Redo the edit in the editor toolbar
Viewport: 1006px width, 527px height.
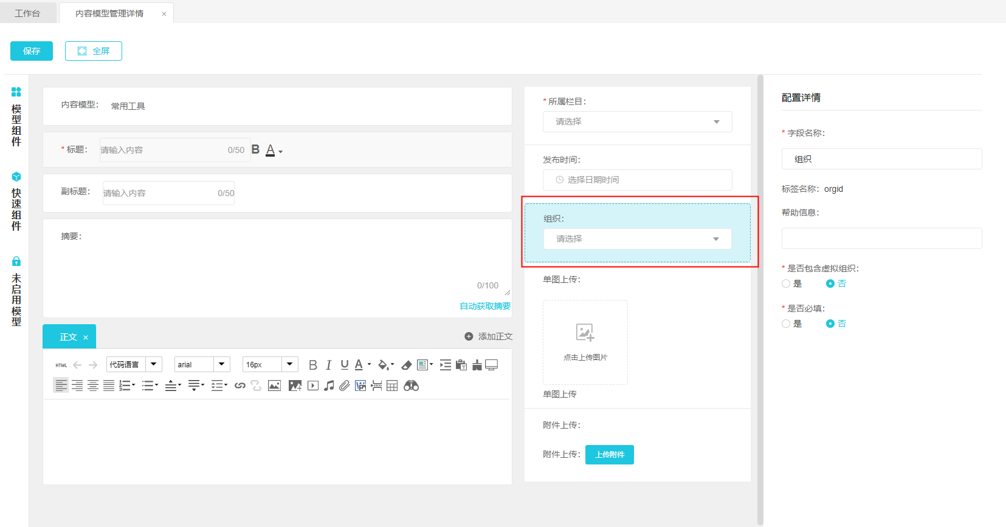93,365
